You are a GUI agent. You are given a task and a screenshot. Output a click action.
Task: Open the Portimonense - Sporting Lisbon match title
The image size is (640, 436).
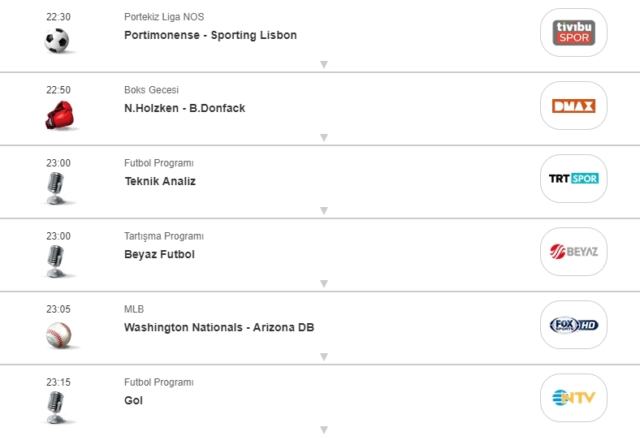point(210,35)
